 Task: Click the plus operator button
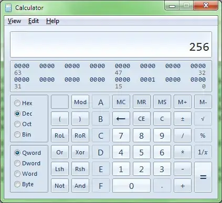pos(183,186)
